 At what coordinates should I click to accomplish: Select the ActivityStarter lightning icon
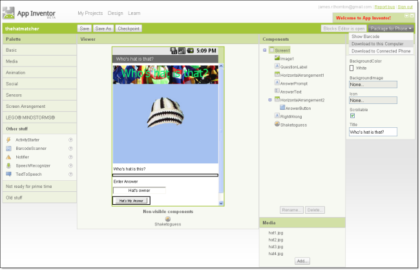click(x=8, y=140)
